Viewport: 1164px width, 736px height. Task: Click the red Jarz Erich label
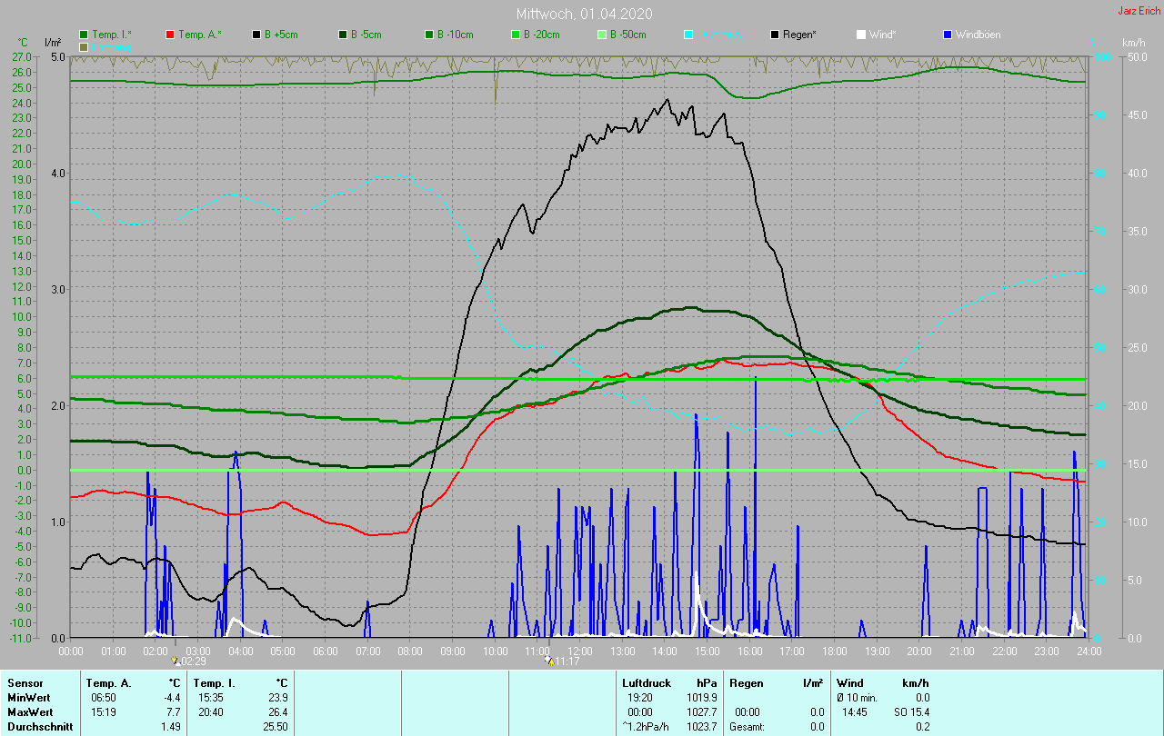[x=1139, y=11]
